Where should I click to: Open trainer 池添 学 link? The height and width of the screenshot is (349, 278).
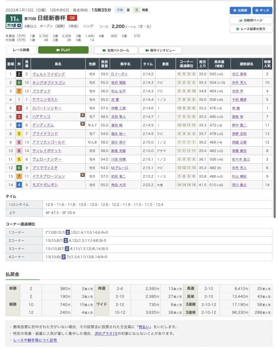point(238,91)
